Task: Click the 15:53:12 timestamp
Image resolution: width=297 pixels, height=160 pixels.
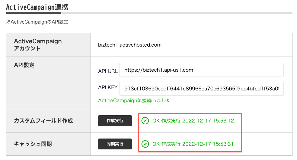Action: pyautogui.click(x=223, y=121)
